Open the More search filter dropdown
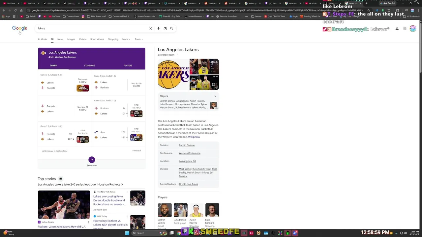Image resolution: width=422 pixels, height=237 pixels. 126,39
